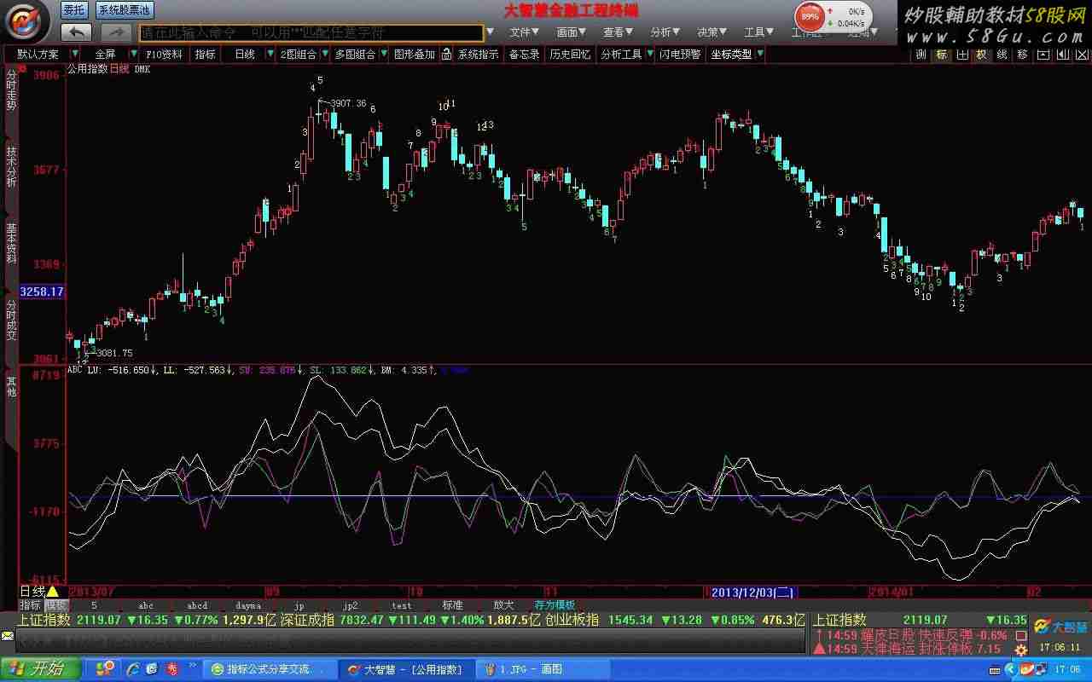
Task: Click the 线 line drawing icon
Action: 1002,55
